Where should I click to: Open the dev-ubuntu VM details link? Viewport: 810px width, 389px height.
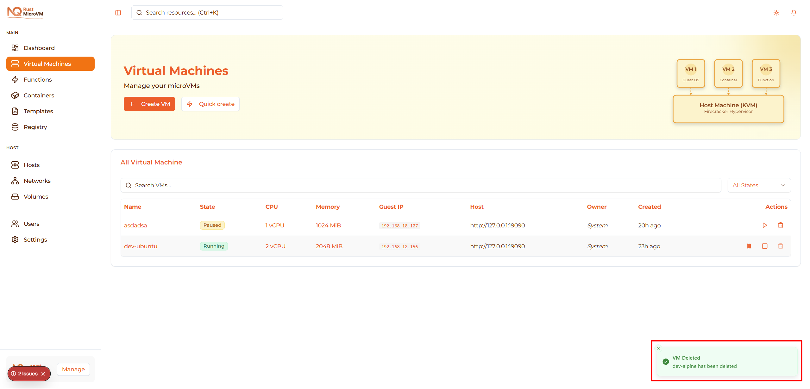(x=140, y=246)
